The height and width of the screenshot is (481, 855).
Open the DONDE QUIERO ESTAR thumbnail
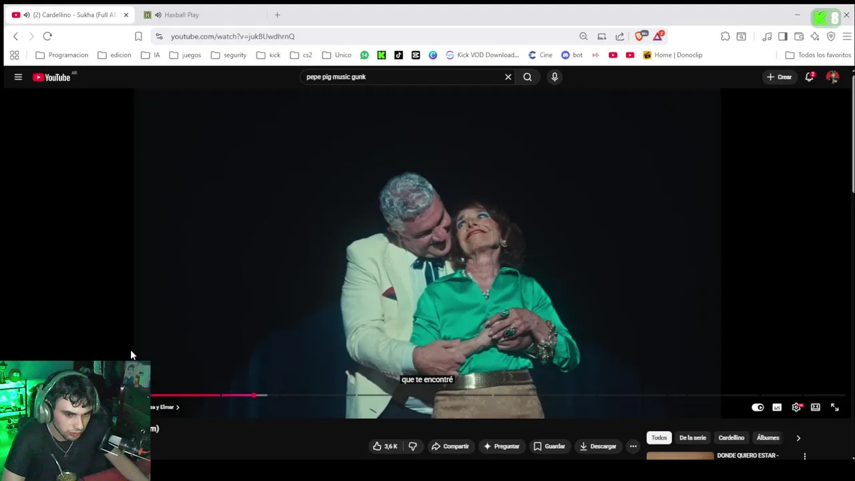pyautogui.click(x=680, y=456)
